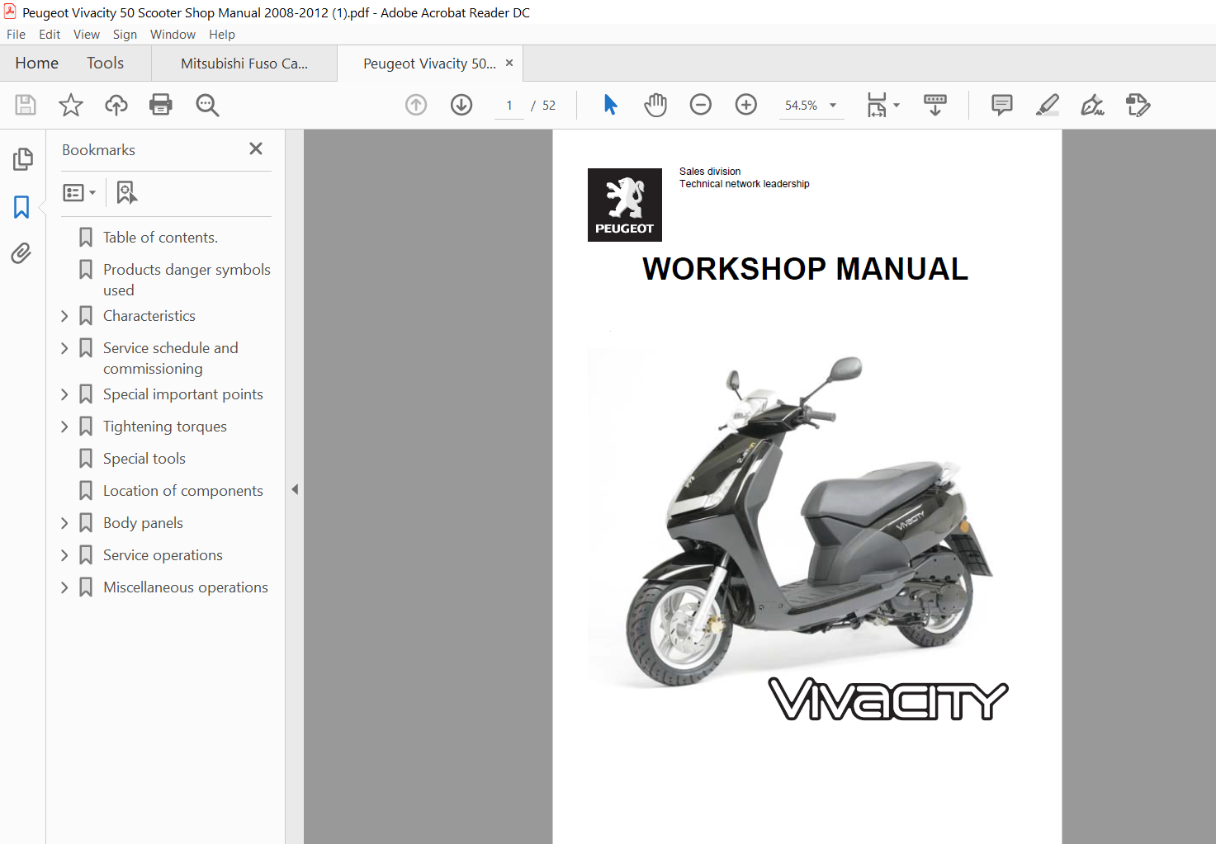Click the WORKSHOP MANUAL heading

click(x=805, y=269)
